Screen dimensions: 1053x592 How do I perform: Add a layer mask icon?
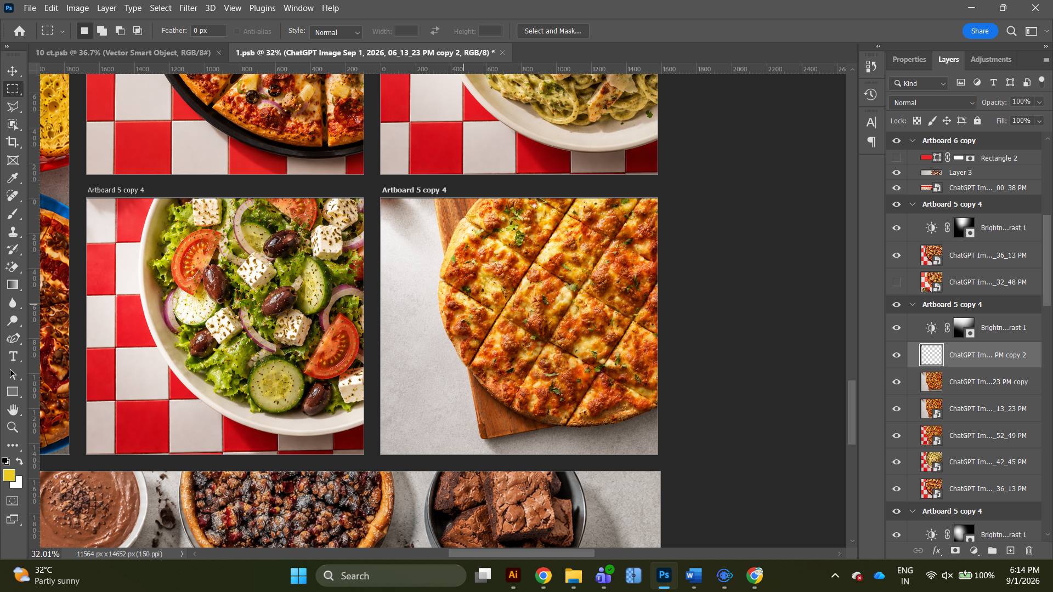pos(955,550)
